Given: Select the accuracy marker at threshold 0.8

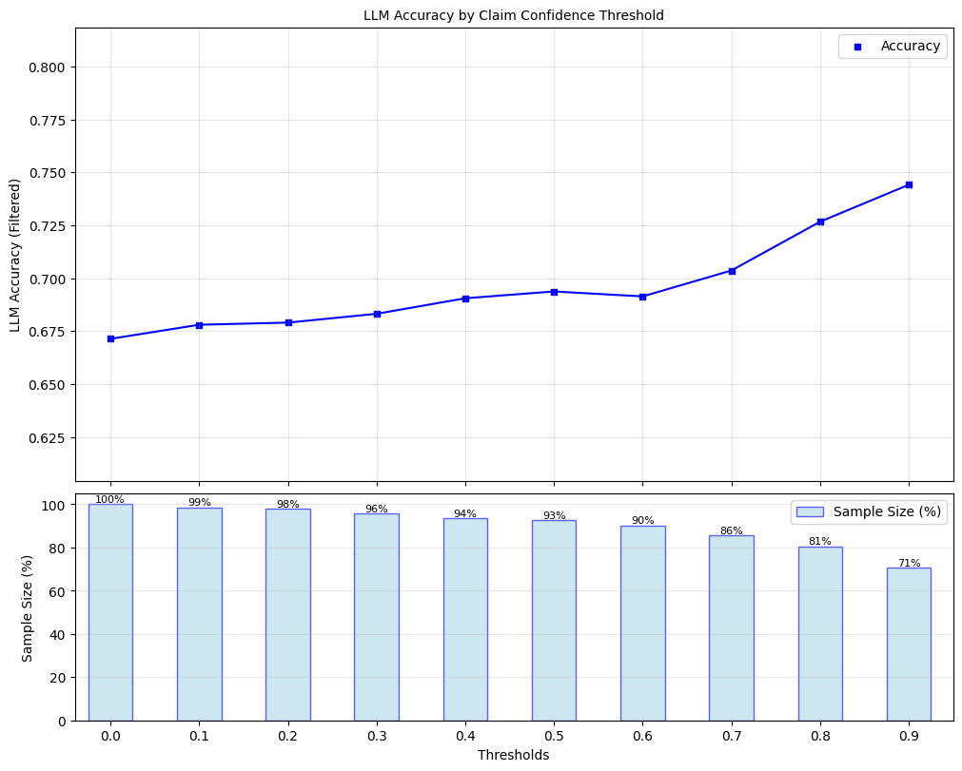Looking at the screenshot, I should click(x=820, y=222).
